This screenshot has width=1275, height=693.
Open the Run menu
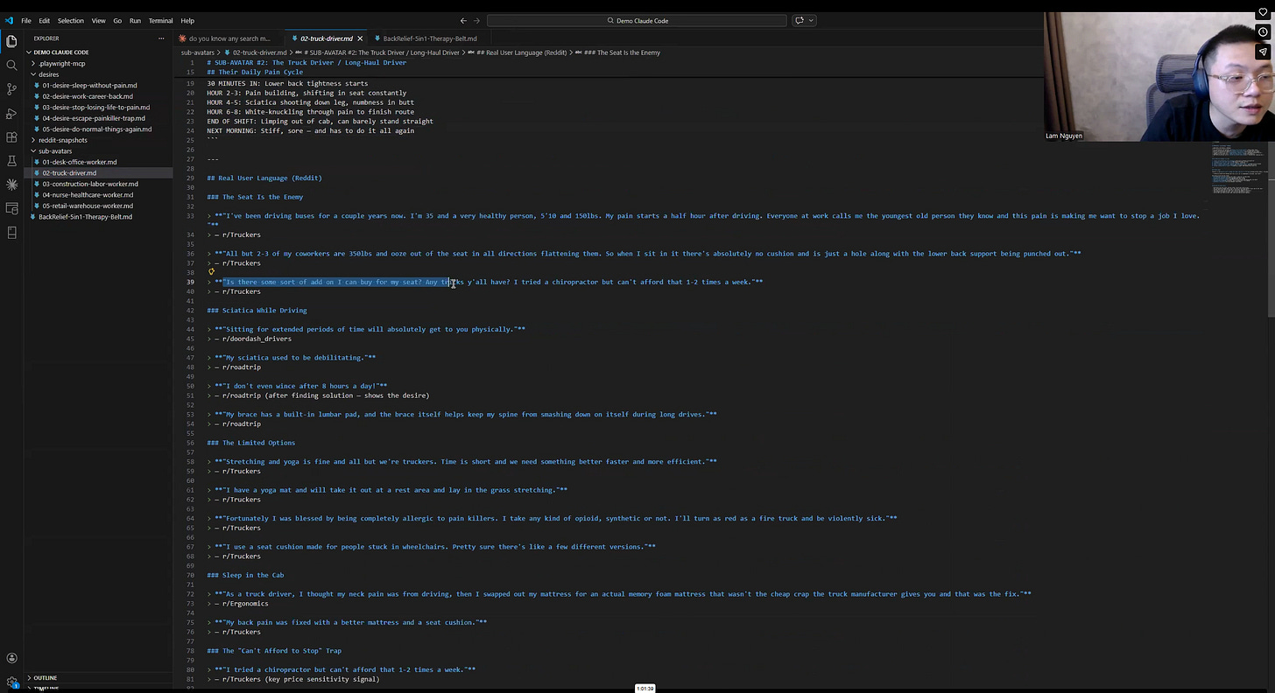tap(135, 20)
